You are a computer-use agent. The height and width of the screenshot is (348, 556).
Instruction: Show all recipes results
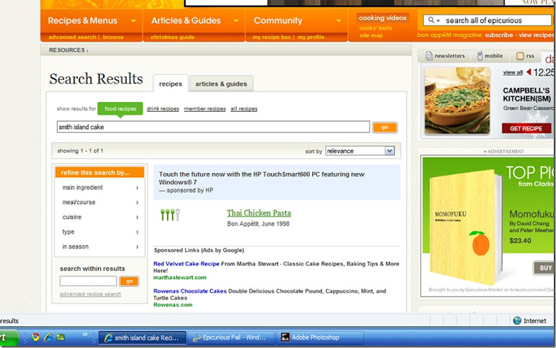pos(244,109)
